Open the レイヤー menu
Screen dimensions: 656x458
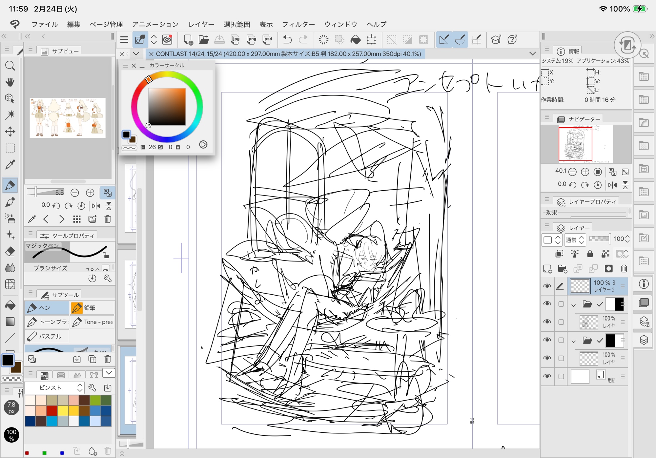(x=201, y=24)
